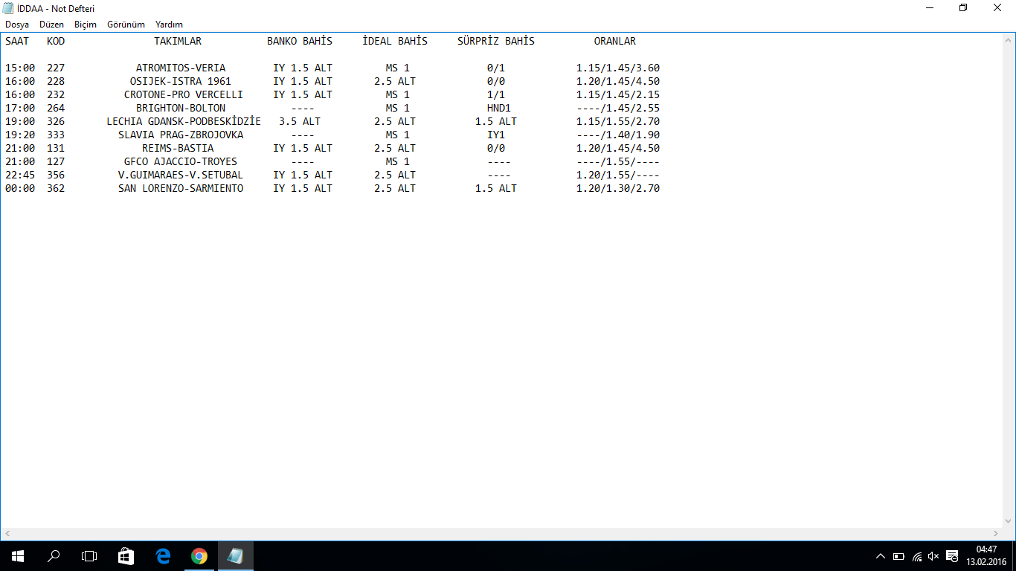Restore down the Notepad window
The width and height of the screenshot is (1016, 571).
(964, 7)
